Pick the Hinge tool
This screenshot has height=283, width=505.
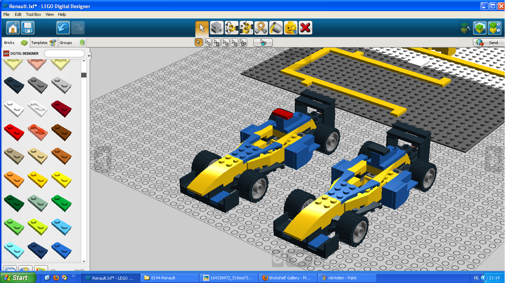232,28
